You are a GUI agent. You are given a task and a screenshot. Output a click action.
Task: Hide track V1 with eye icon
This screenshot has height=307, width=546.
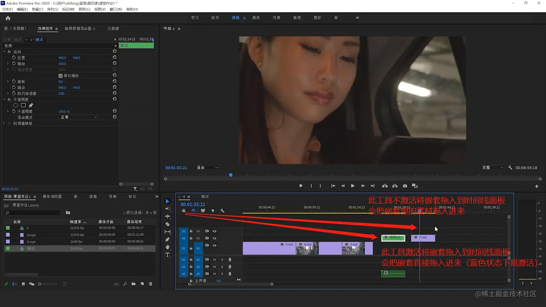click(214, 246)
